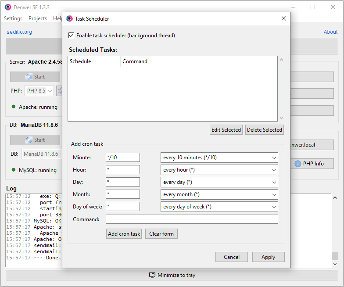Image resolution: width=344 pixels, height=287 pixels.
Task: Click Cancel in Task Scheduler
Action: tap(232, 257)
